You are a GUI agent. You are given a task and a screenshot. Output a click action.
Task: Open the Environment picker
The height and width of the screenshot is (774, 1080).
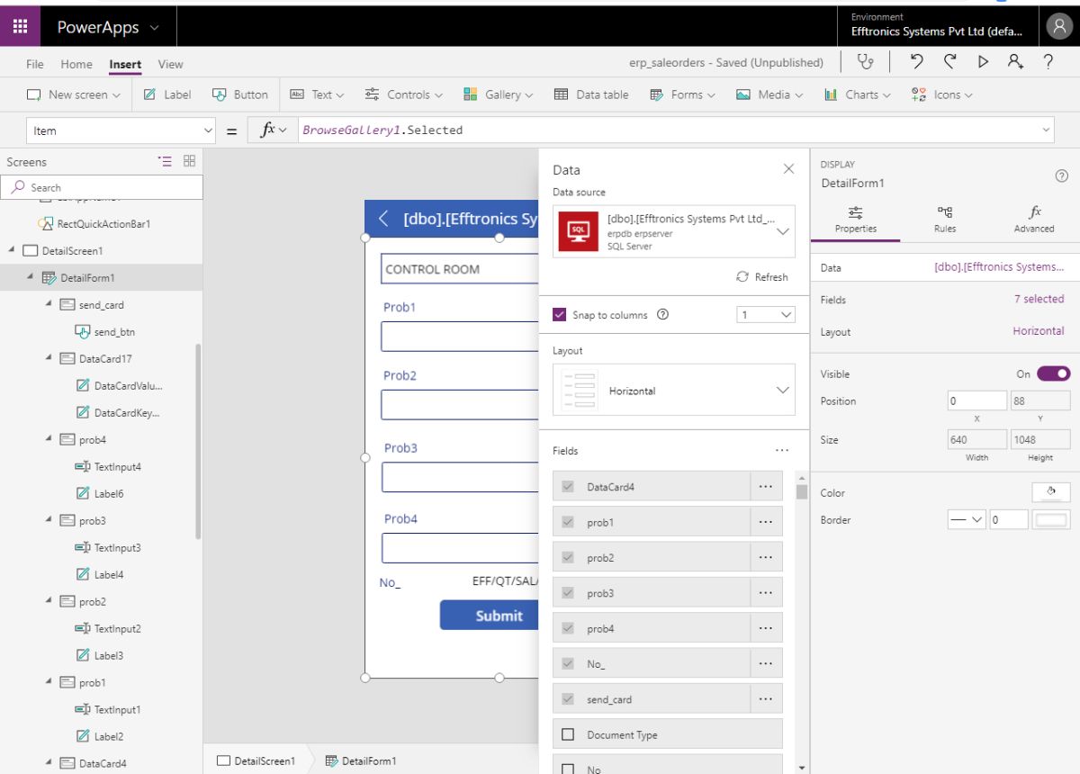pos(937,25)
